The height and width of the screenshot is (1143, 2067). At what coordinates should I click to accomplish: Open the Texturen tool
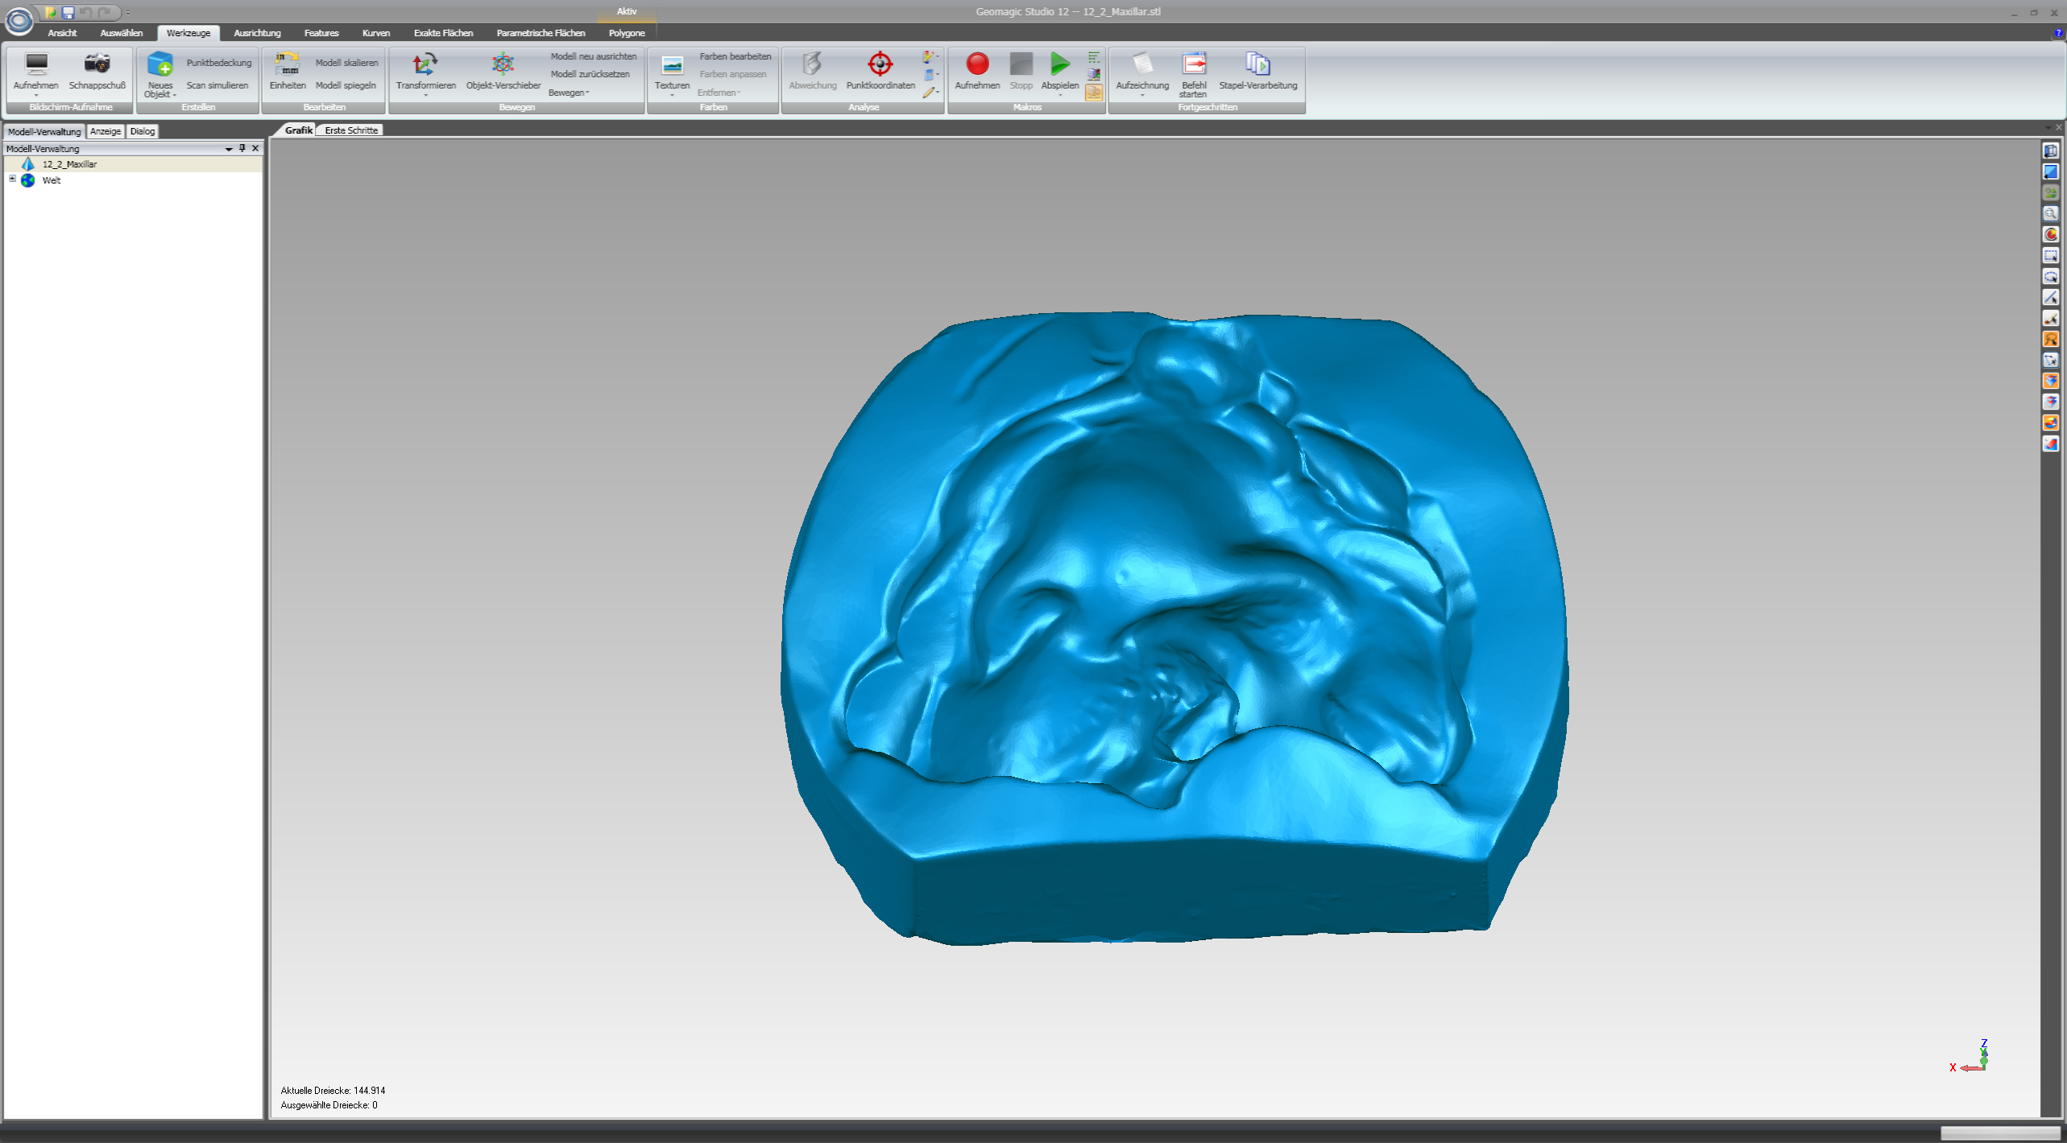click(672, 71)
